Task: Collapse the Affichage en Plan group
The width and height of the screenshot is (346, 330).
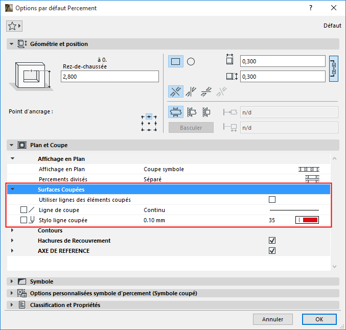Action: [13, 158]
